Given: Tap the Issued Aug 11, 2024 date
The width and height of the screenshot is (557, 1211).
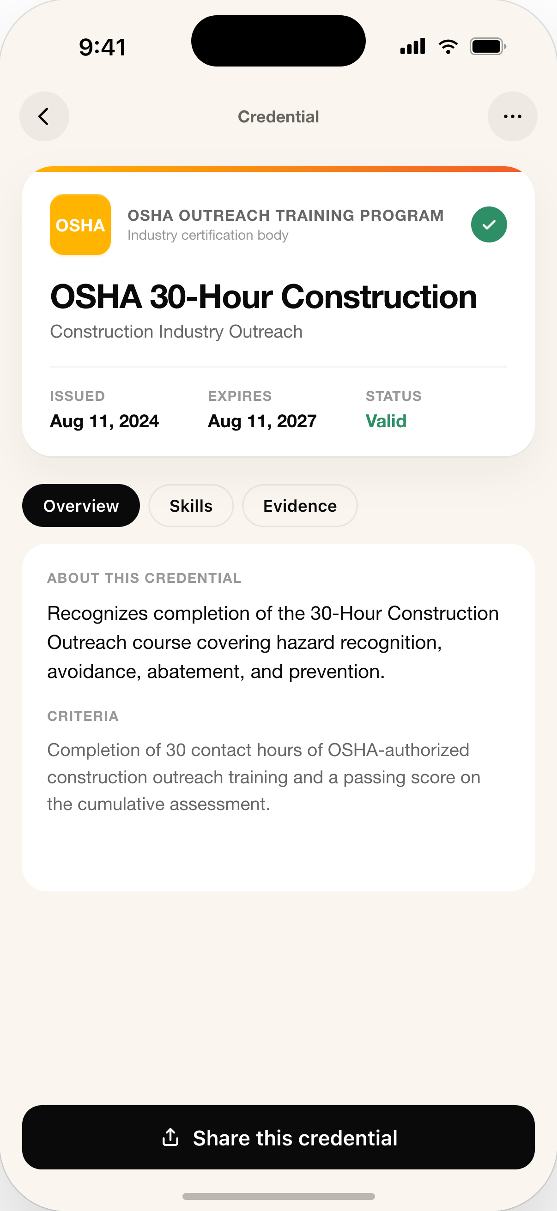Looking at the screenshot, I should [x=104, y=421].
